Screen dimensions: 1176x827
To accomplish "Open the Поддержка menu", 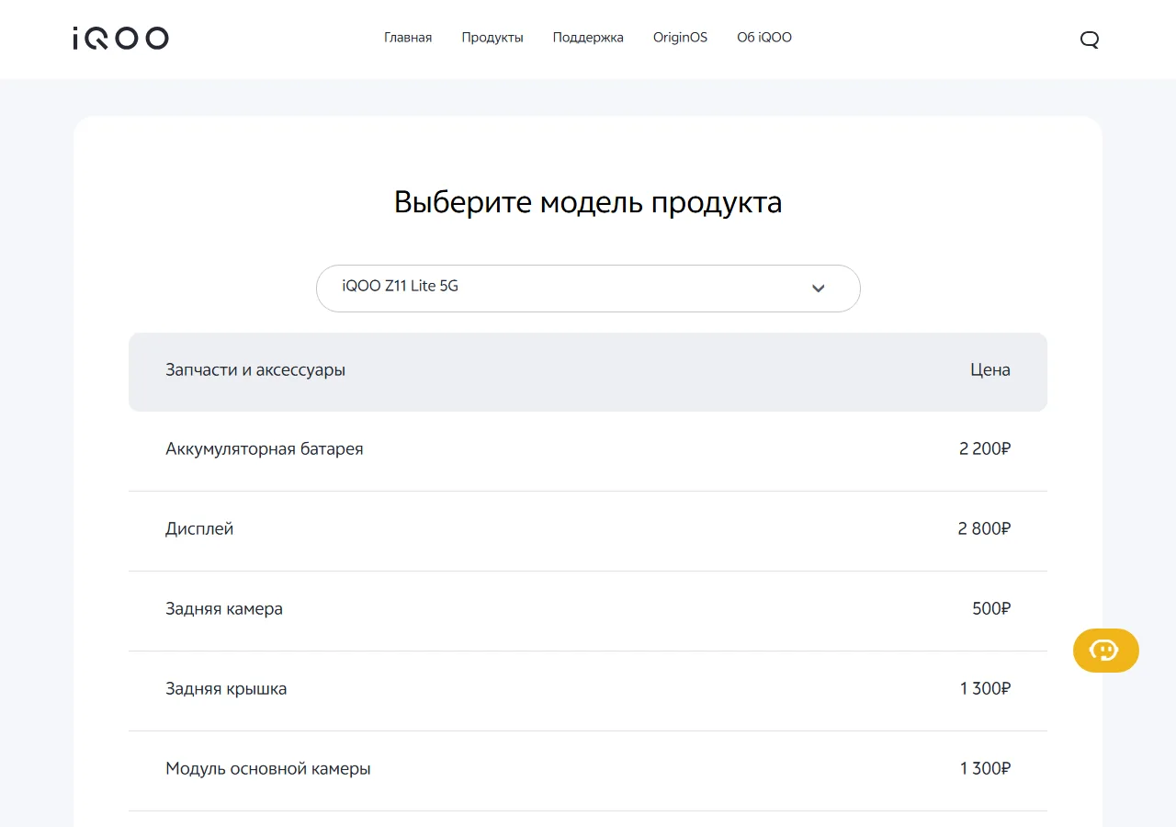I will [x=588, y=38].
